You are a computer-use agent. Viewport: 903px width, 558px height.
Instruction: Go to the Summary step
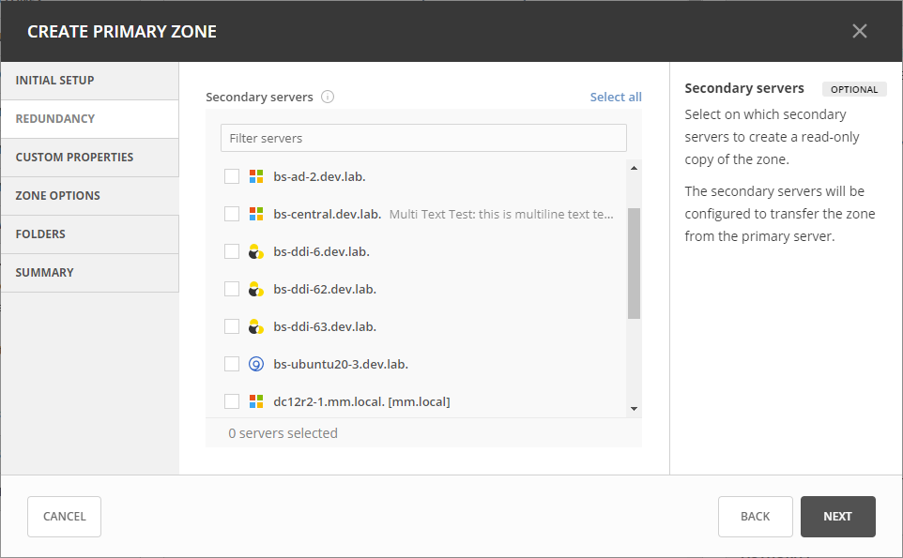tap(89, 273)
